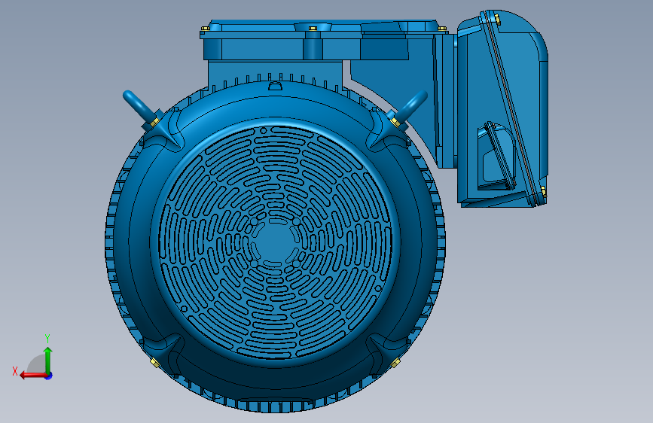Viewport: 653px width, 423px height.
Task: Pick the center hub of the fan cover grille
Action: (275, 243)
